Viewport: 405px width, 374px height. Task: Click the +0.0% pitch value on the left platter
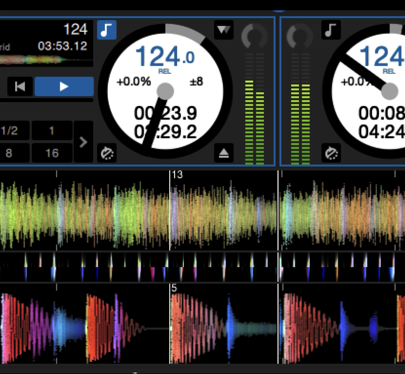[133, 81]
